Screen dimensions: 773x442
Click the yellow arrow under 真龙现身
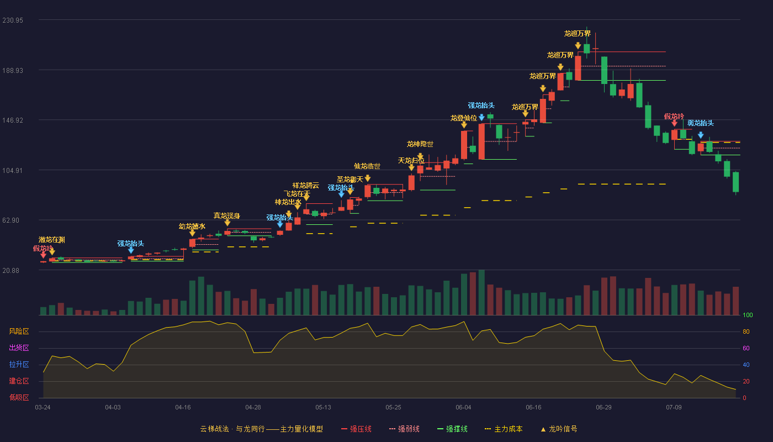click(227, 223)
